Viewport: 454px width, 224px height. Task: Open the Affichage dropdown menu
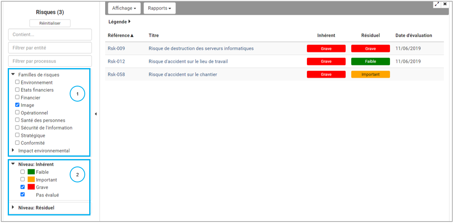point(124,8)
